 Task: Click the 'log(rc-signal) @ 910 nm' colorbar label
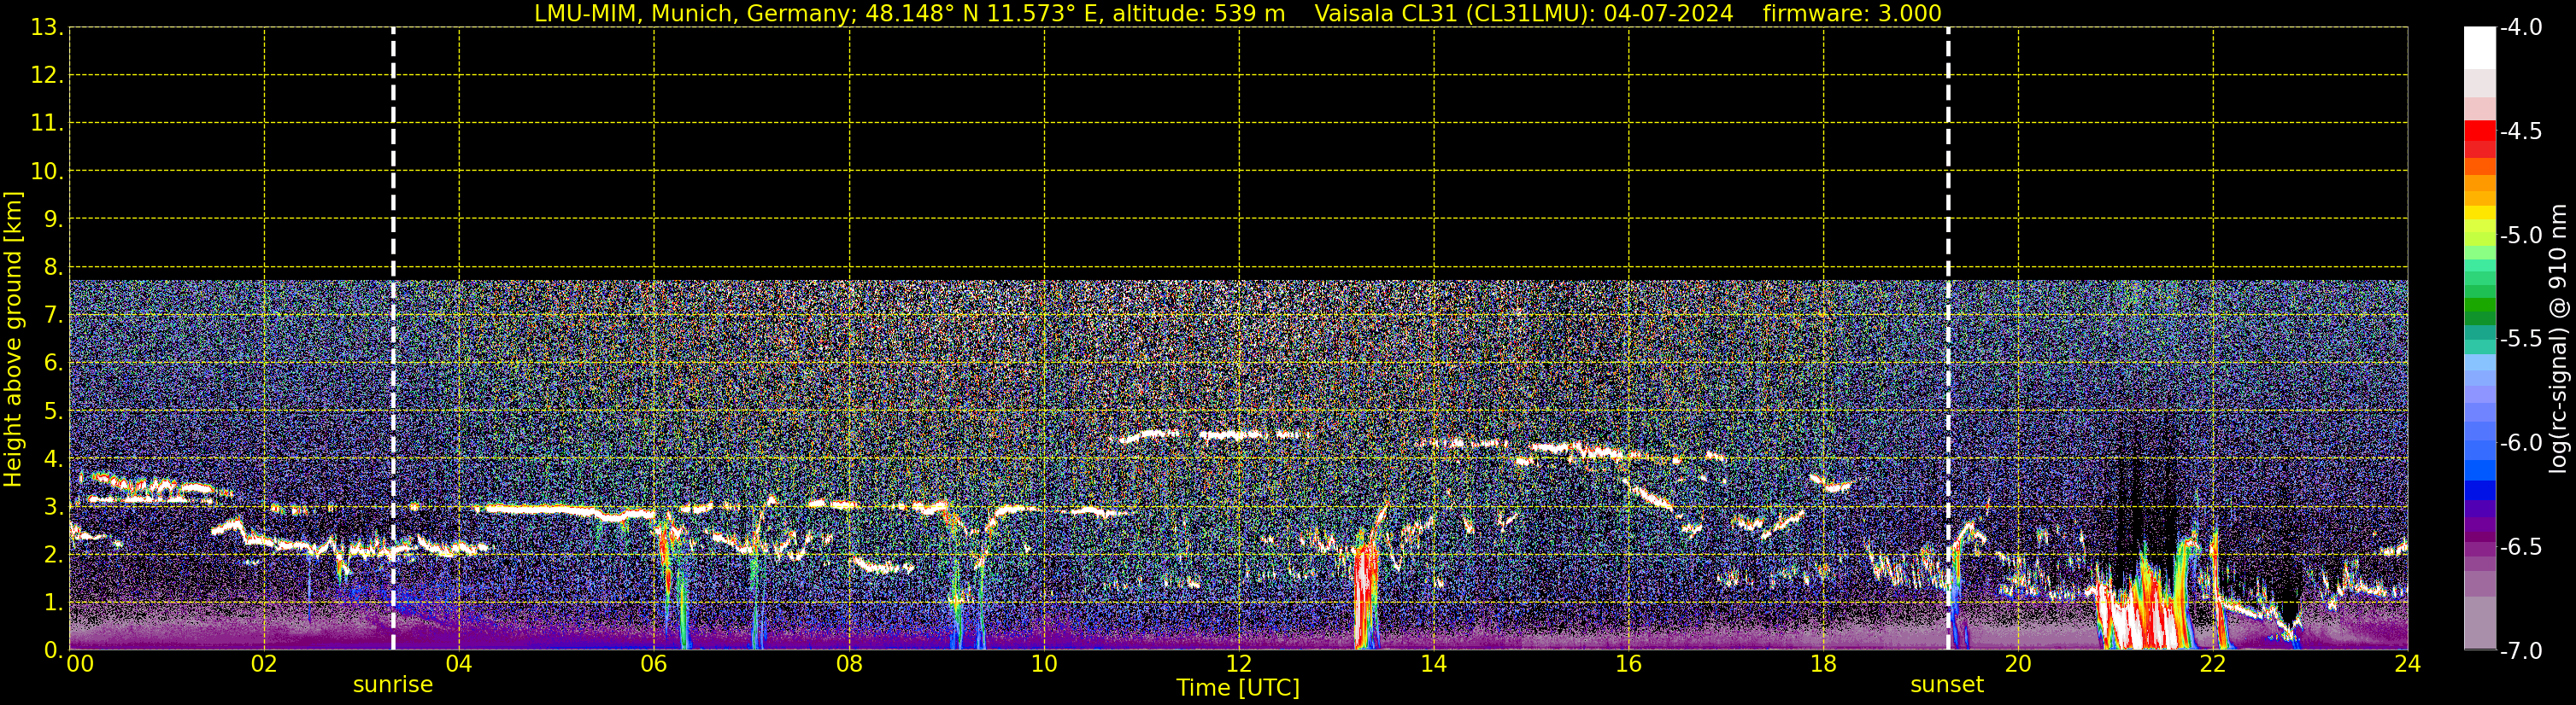[x=2558, y=339]
